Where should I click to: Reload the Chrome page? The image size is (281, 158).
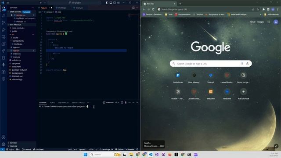click(x=153, y=9)
